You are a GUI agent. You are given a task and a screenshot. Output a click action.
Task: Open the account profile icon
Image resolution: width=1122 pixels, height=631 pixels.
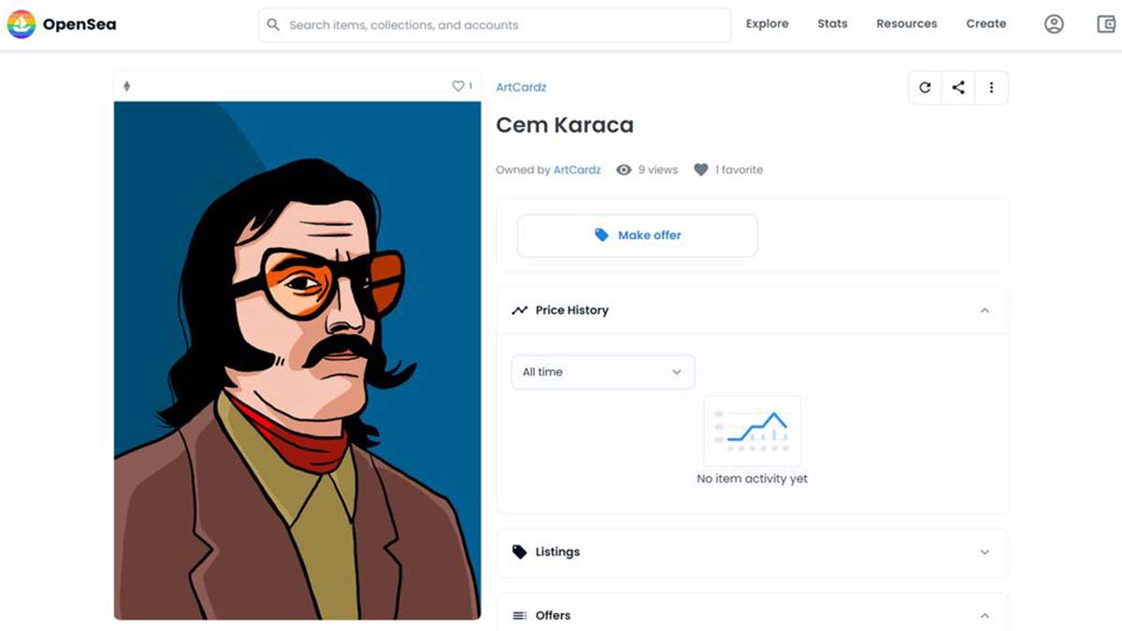pos(1054,23)
